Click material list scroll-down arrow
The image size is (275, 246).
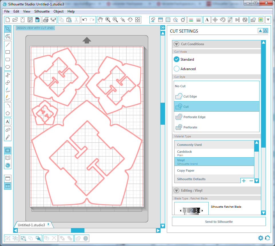coord(257,180)
